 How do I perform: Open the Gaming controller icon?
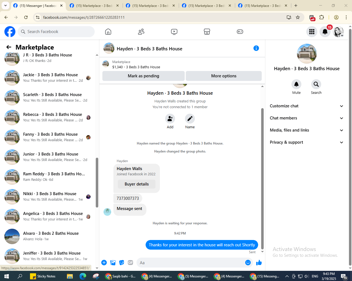(x=240, y=32)
